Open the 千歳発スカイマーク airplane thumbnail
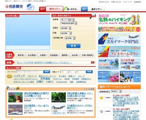146x120 pixels. 58,110
